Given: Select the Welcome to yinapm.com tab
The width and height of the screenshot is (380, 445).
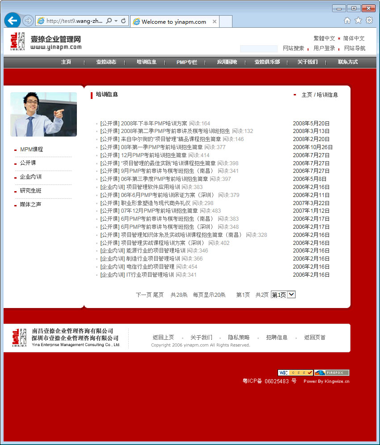Looking at the screenshot, I should pos(174,21).
